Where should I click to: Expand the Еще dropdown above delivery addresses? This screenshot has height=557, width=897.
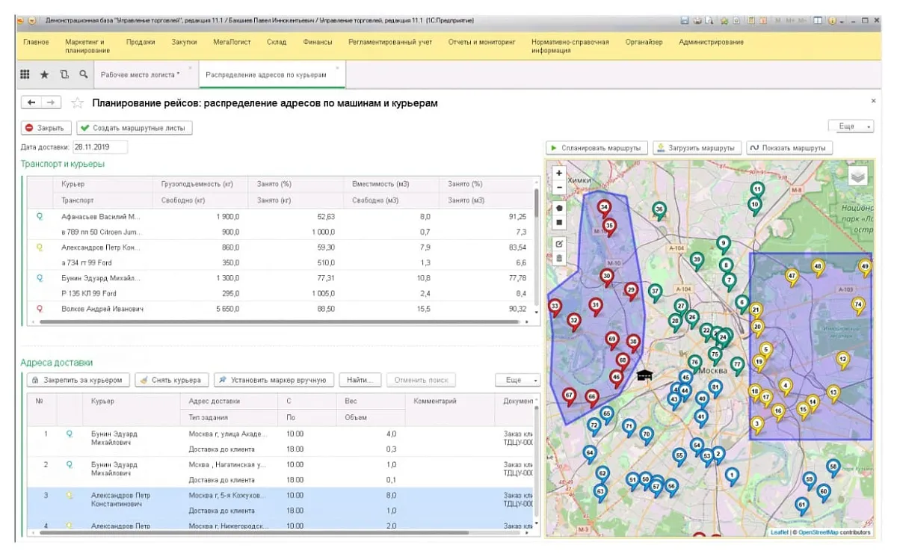[x=517, y=380]
